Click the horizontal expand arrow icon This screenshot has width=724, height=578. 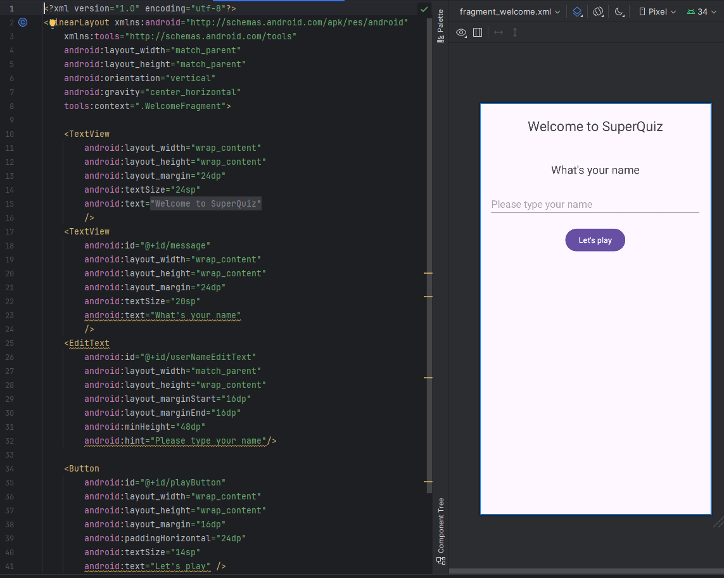point(499,32)
